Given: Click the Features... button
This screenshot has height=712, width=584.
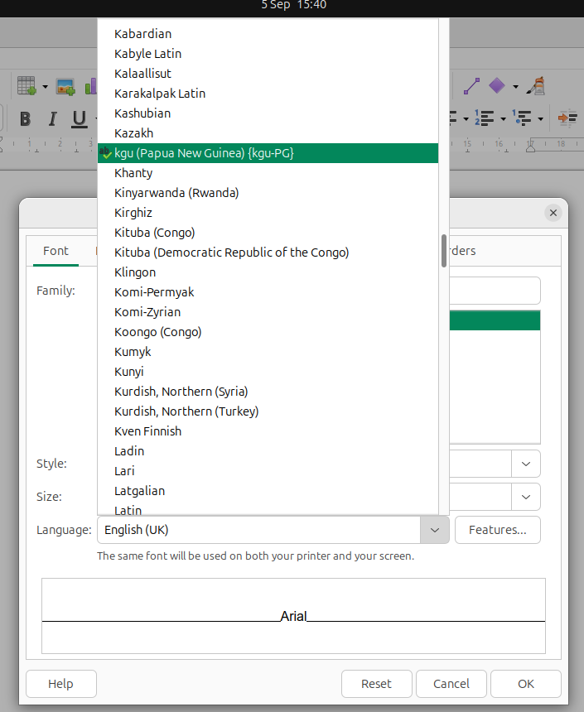Looking at the screenshot, I should pyautogui.click(x=498, y=530).
